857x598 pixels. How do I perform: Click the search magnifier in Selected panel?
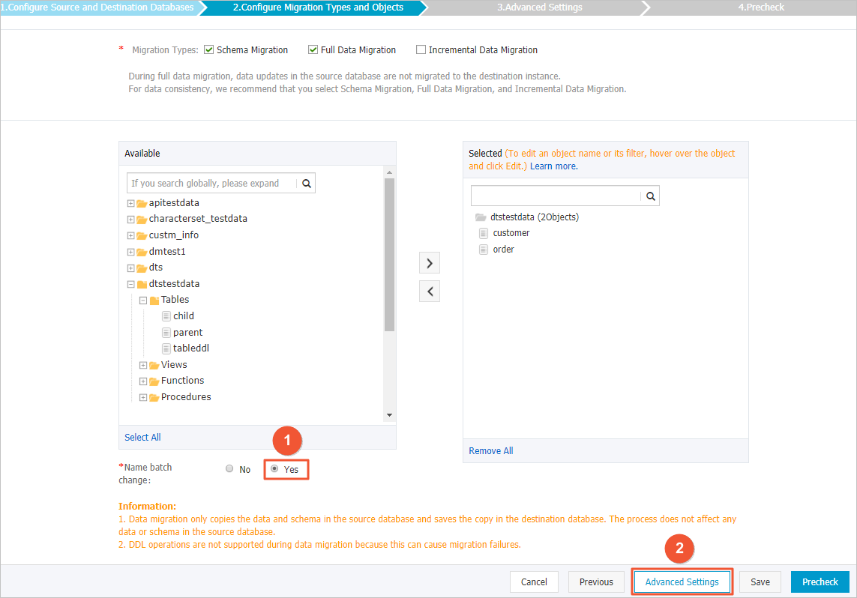click(x=649, y=195)
